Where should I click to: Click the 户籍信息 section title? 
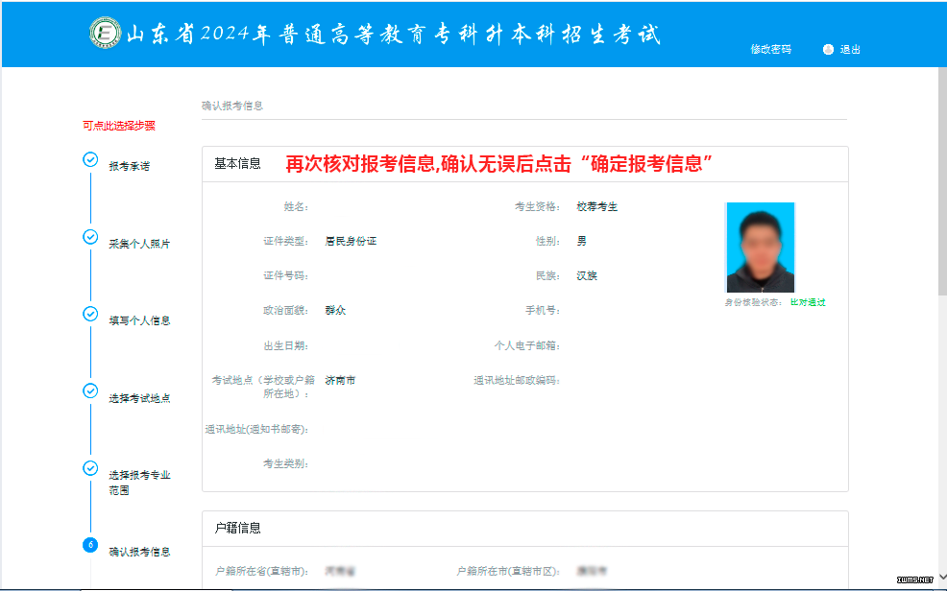[x=238, y=528]
